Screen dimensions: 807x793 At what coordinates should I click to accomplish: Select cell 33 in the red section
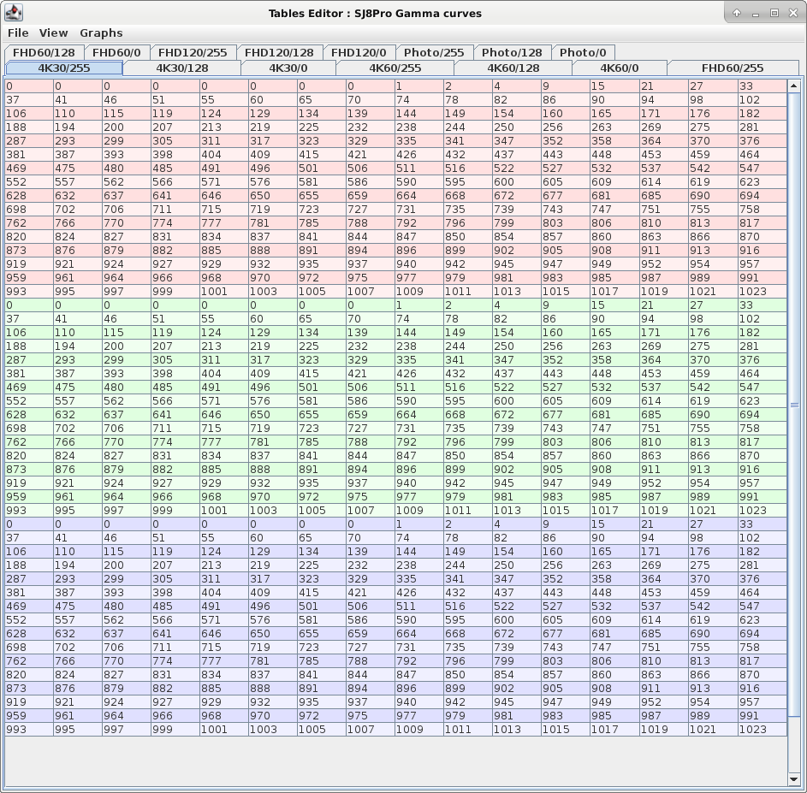(x=762, y=86)
